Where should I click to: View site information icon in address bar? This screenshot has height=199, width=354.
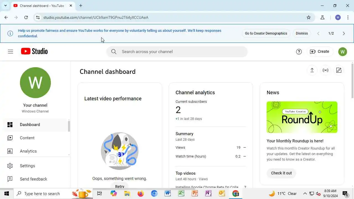[38, 17]
